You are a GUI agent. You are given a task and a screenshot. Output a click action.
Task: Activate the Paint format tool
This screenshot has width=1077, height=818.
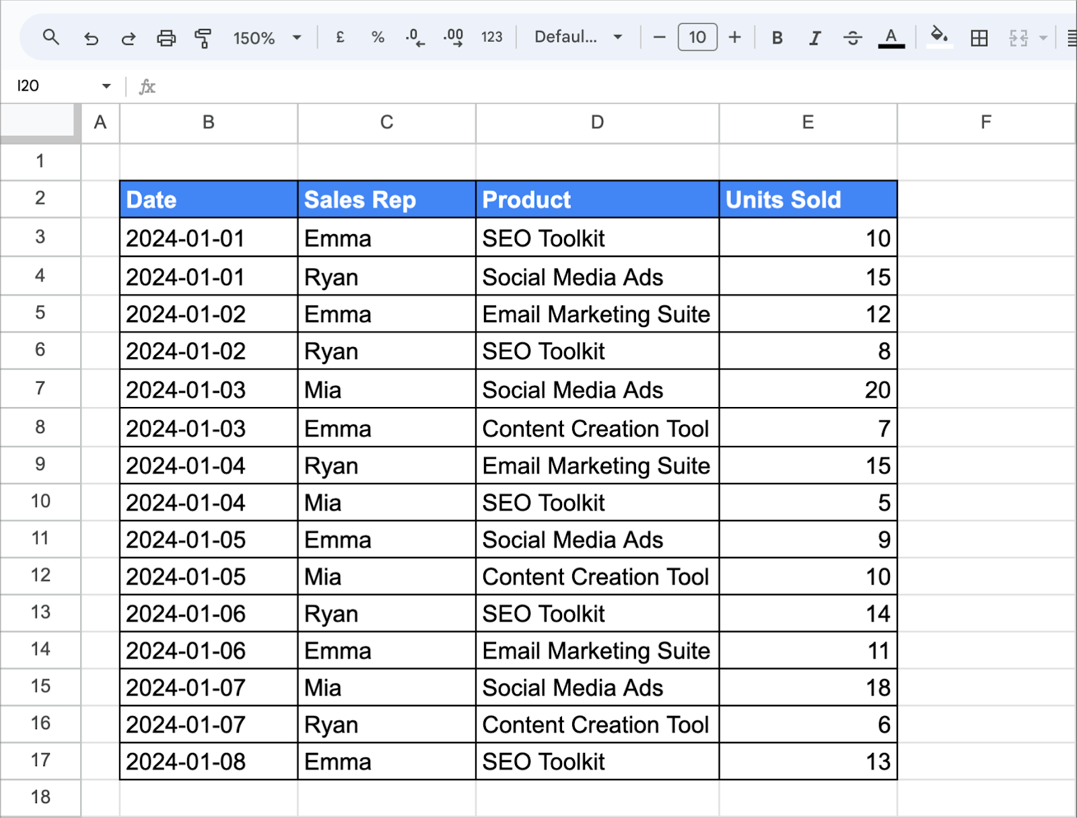pos(204,38)
